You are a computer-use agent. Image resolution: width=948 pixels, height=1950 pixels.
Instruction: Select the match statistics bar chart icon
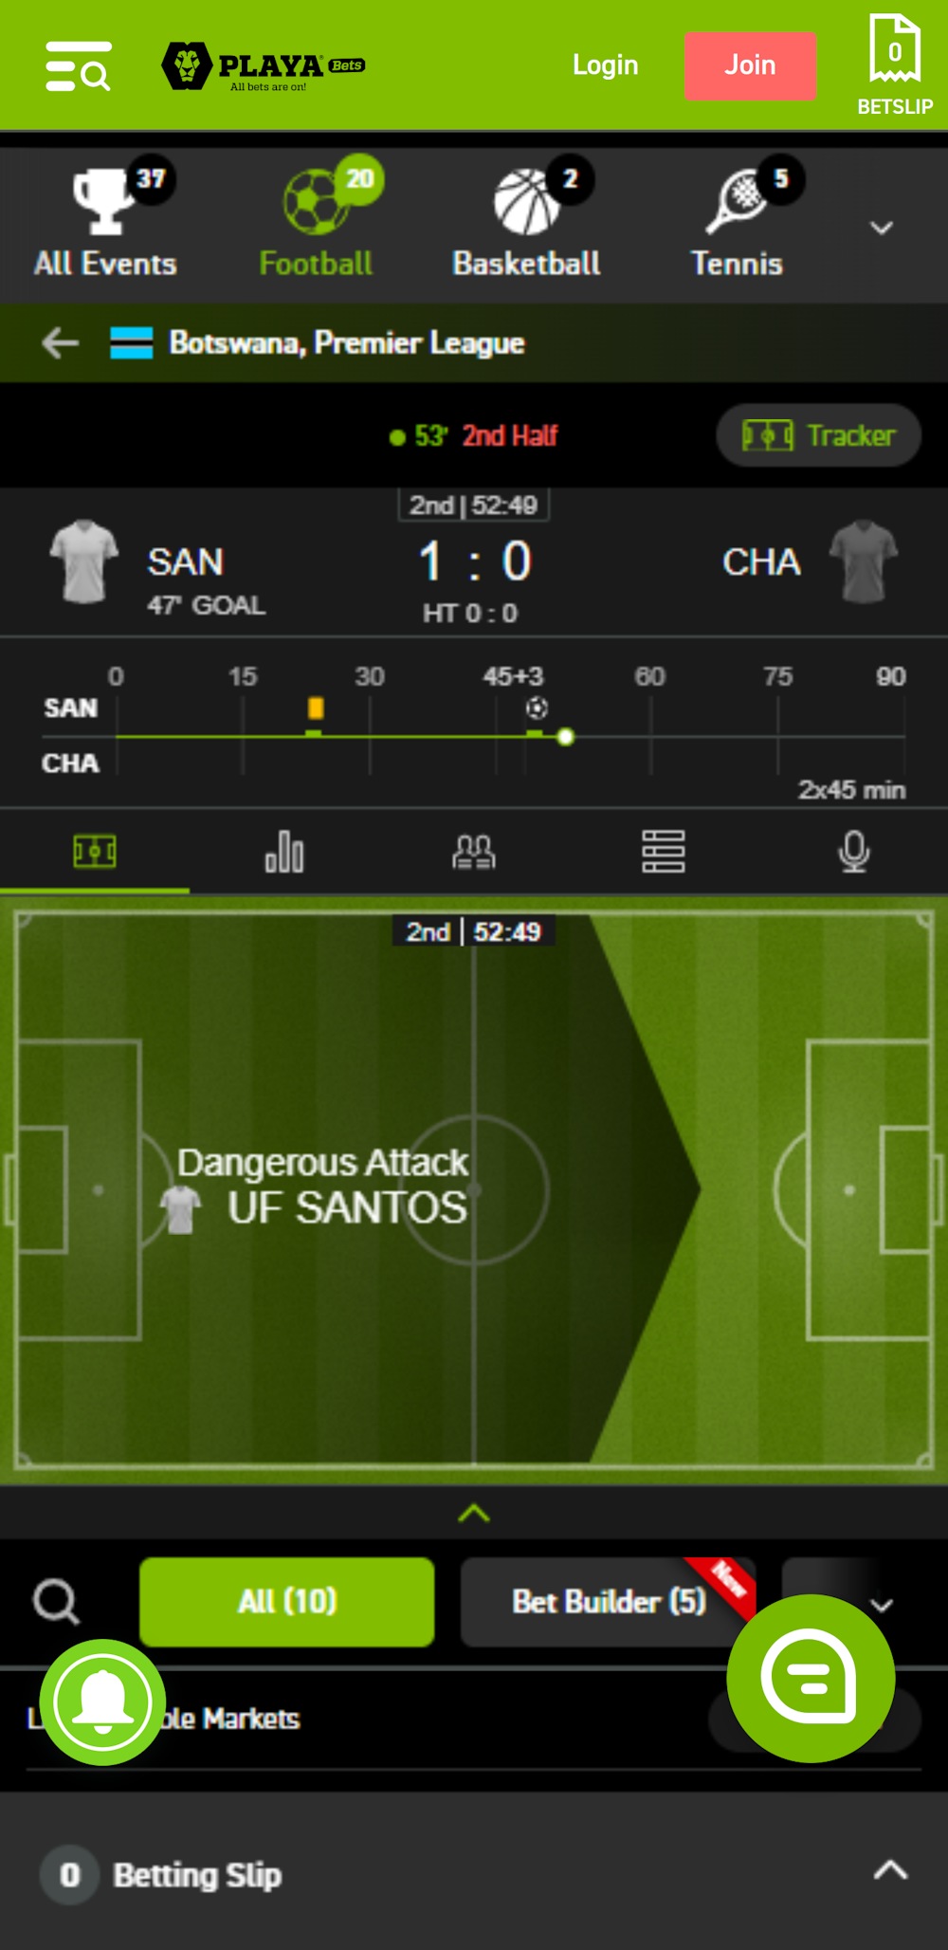point(283,852)
